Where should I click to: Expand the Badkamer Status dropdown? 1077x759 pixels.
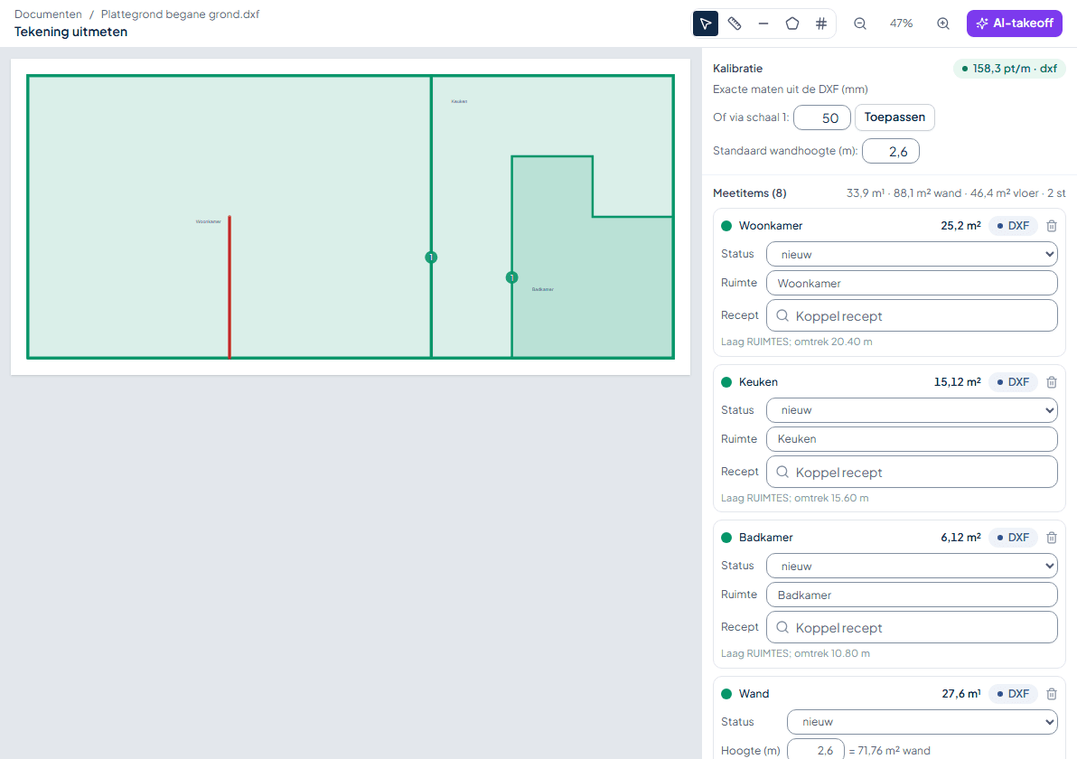912,566
